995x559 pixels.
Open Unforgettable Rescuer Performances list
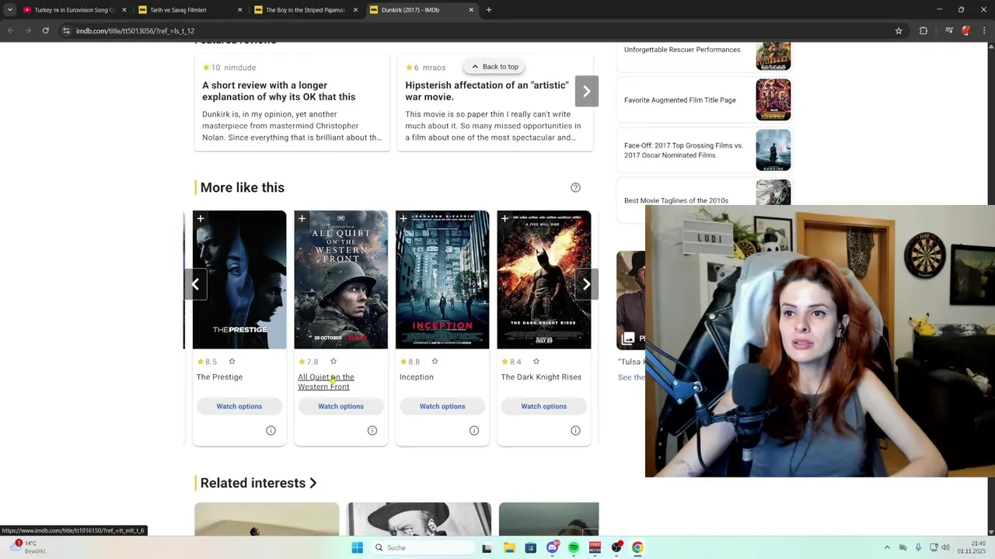(x=682, y=50)
